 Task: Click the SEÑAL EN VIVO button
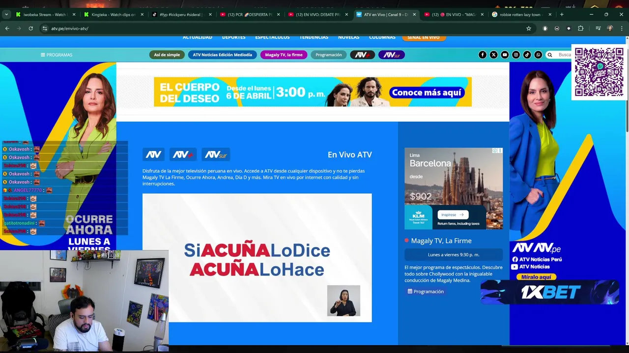424,38
